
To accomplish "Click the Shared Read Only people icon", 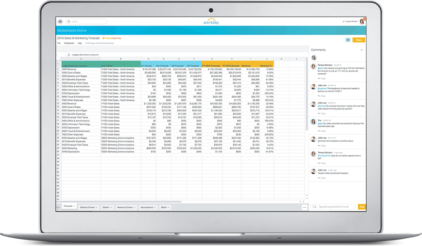I will [x=104, y=38].
